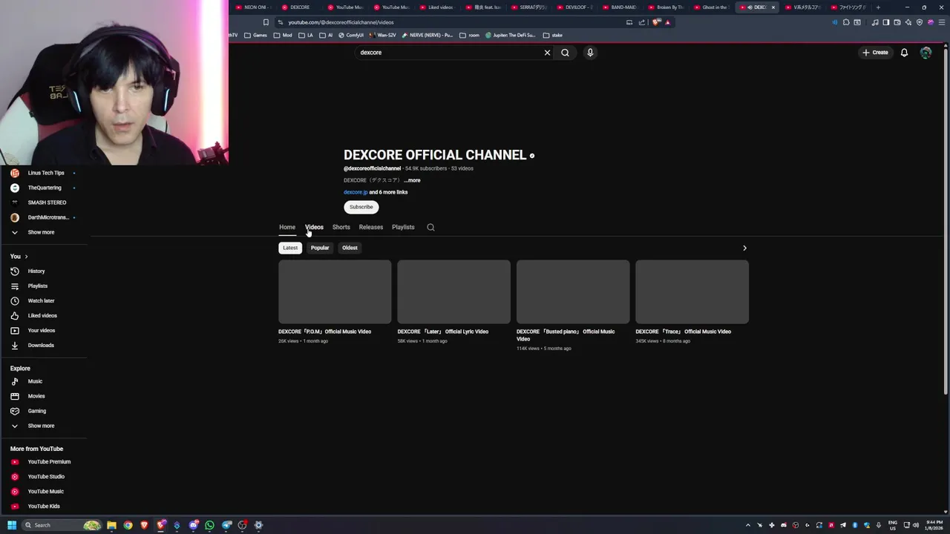Screen dimensions: 950x534
Task: Switch to the channel Playlists tab
Action: 403,227
